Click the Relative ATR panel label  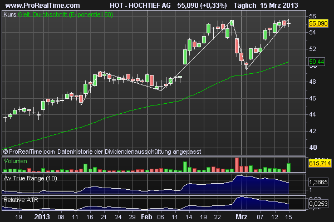pyautogui.click(x=21, y=200)
